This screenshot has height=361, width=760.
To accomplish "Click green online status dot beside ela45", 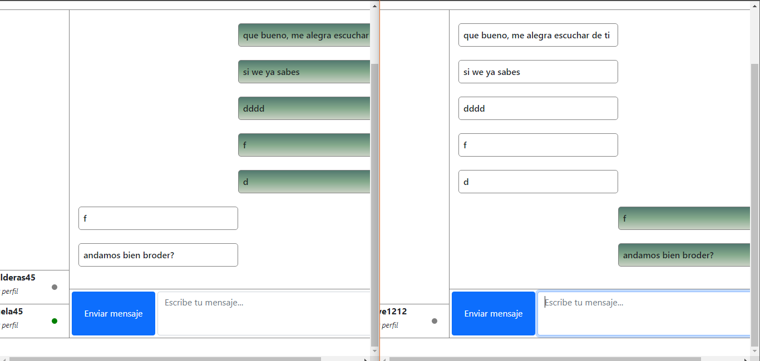I will pos(55,321).
